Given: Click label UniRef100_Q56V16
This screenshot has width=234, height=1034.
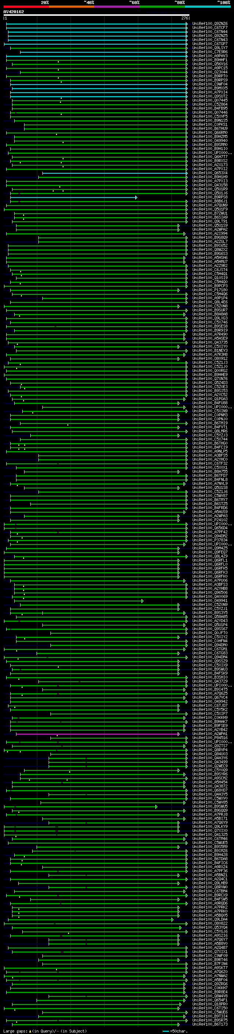Looking at the screenshot, I should coord(210,64).
